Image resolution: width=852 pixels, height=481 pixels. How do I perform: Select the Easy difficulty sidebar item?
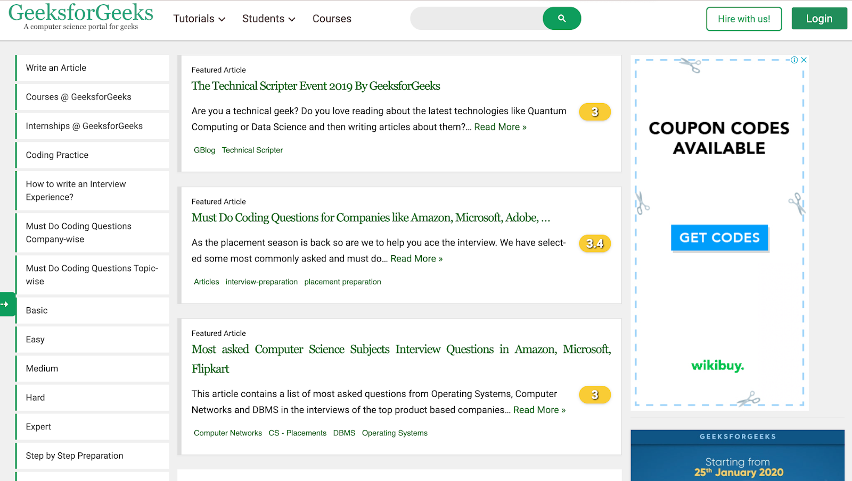(92, 340)
